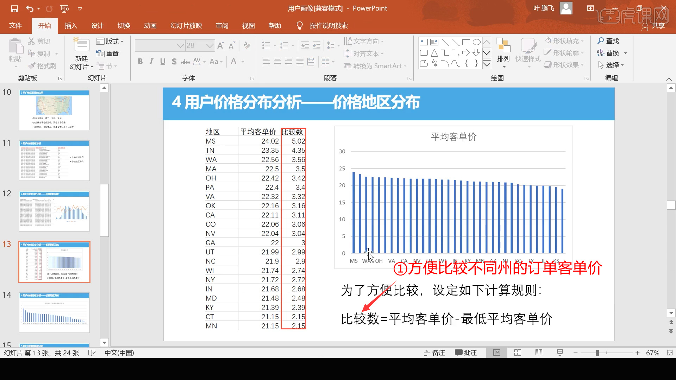Click Convert to SmartArt (转换为 SmartArt) button

click(375, 66)
